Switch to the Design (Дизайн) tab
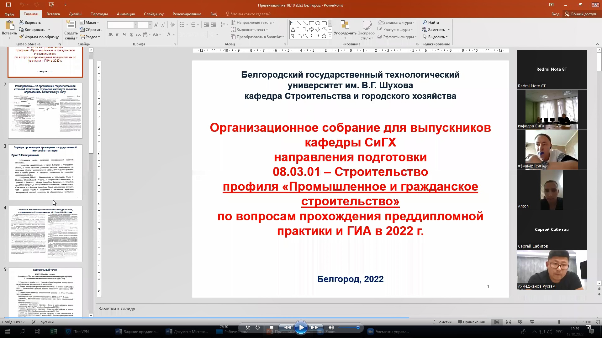Viewport: 602px width, 338px height. click(x=75, y=14)
